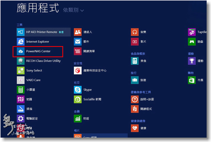Open Trend Micro security center icon

78,70
